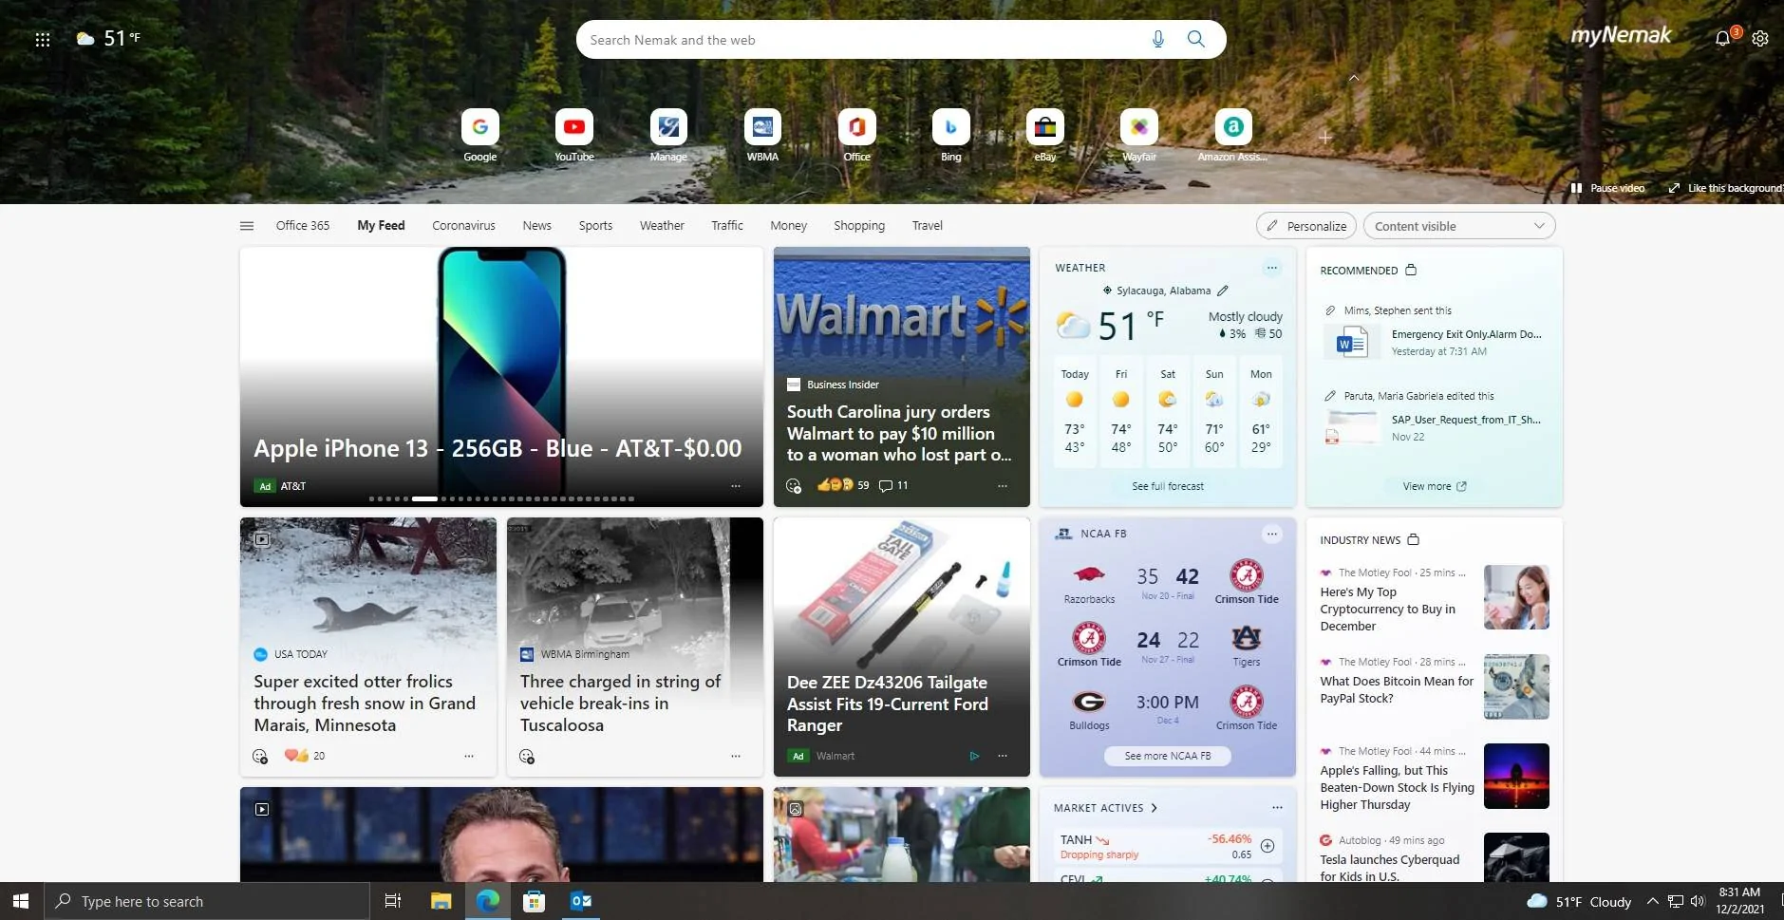Switch to the Office 365 tab
1784x920 pixels.
[303, 226]
